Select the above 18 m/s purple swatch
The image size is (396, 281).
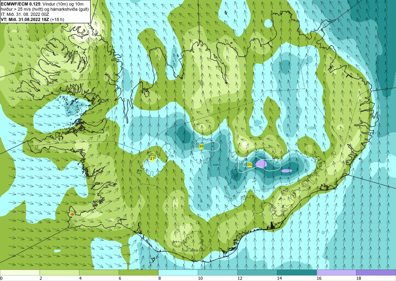pyautogui.click(x=376, y=273)
